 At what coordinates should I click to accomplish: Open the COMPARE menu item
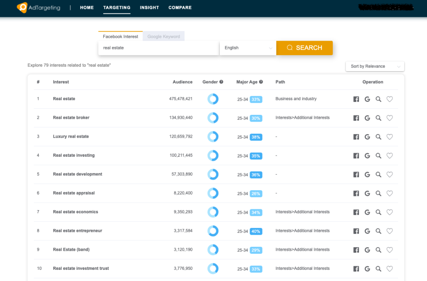tap(180, 8)
